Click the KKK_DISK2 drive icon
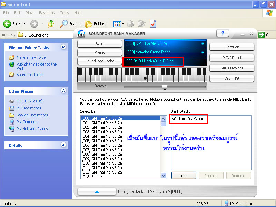The width and height of the screenshot is (276, 207). 12,101
